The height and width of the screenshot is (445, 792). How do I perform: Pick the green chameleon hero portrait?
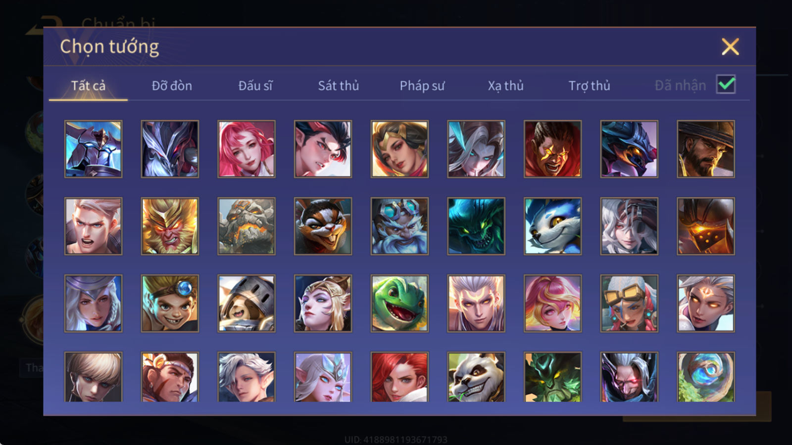tap(399, 303)
